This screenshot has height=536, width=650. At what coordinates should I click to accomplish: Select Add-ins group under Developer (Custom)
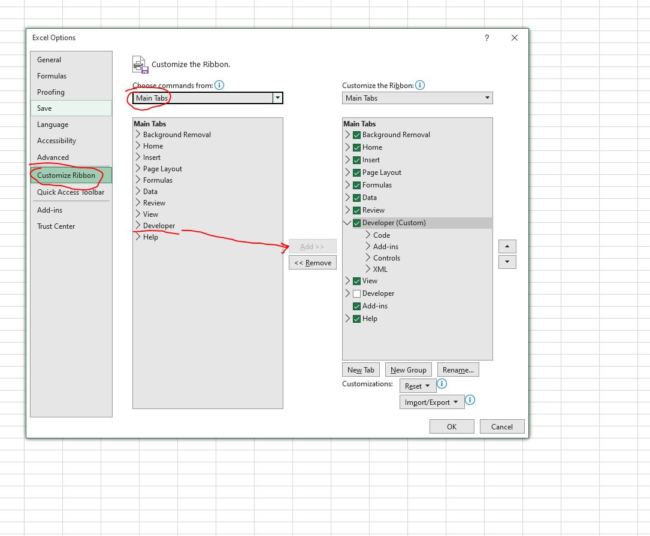386,247
